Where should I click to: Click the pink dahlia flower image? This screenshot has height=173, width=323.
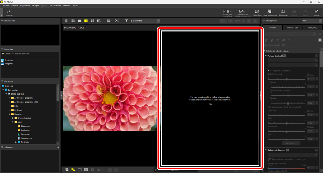coord(110,98)
